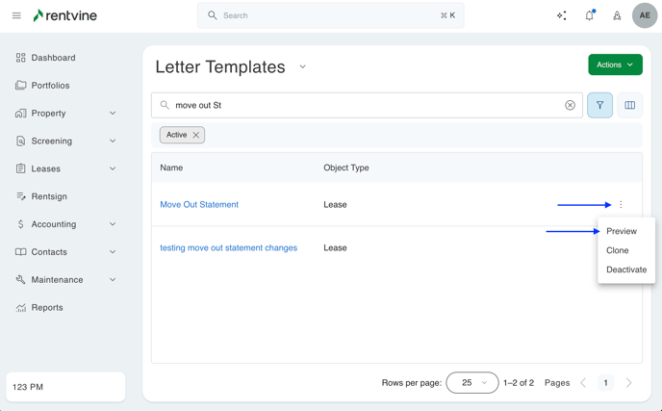Click the notifications bell icon
The width and height of the screenshot is (662, 411).
coord(589,15)
